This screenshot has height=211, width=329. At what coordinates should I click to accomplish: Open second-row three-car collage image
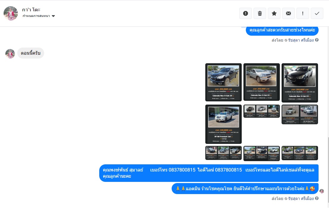click(x=262, y=111)
